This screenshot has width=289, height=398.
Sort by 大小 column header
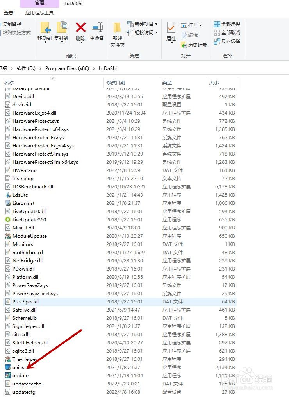click(x=214, y=83)
